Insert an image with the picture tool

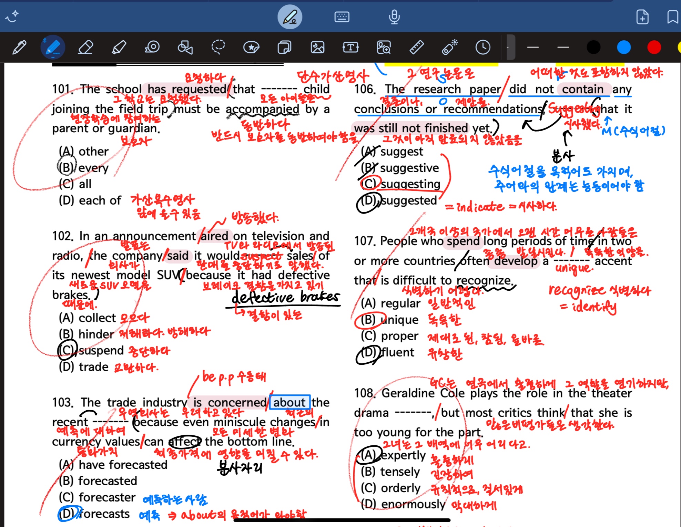[x=317, y=47]
